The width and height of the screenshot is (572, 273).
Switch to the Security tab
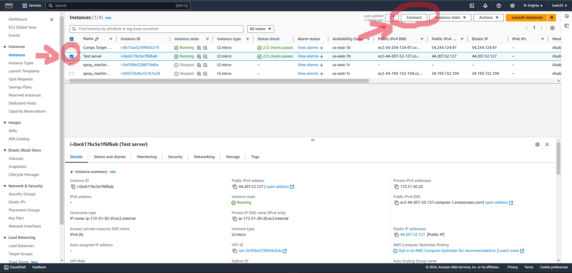(175, 157)
